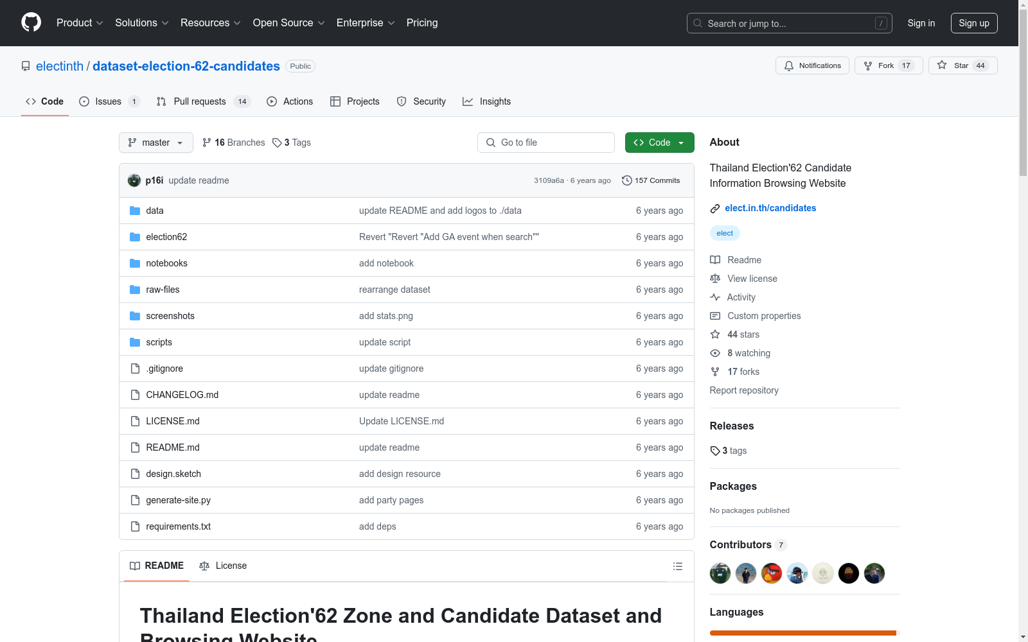Click the notebooks folder icon
This screenshot has height=642, width=1028.
[x=135, y=263]
